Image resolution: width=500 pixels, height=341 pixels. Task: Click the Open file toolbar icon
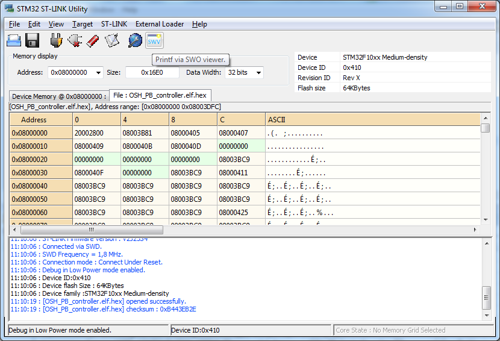coord(14,40)
